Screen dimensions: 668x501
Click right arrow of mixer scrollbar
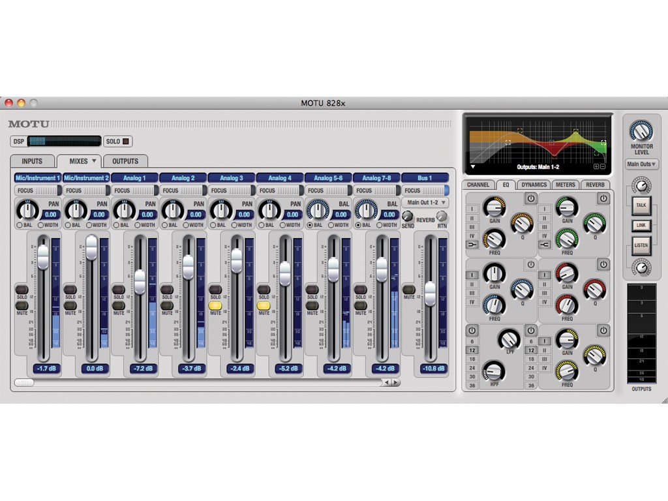click(396, 382)
